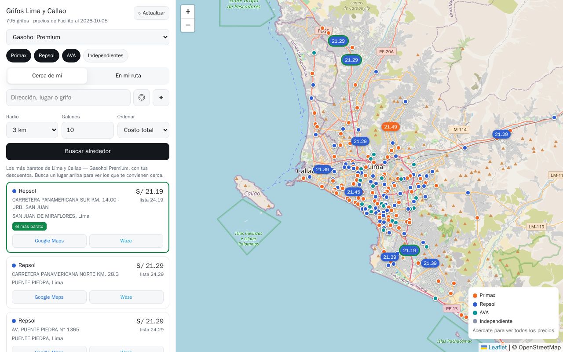Click the 'Grifos Lima y Callao' heading

tap(36, 11)
